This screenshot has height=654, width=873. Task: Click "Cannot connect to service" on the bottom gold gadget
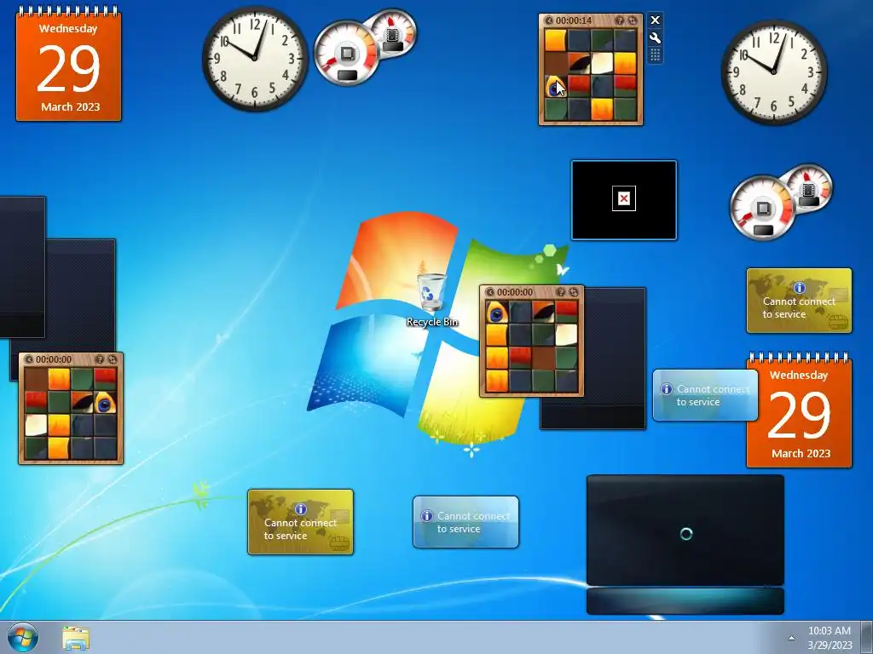tap(300, 529)
